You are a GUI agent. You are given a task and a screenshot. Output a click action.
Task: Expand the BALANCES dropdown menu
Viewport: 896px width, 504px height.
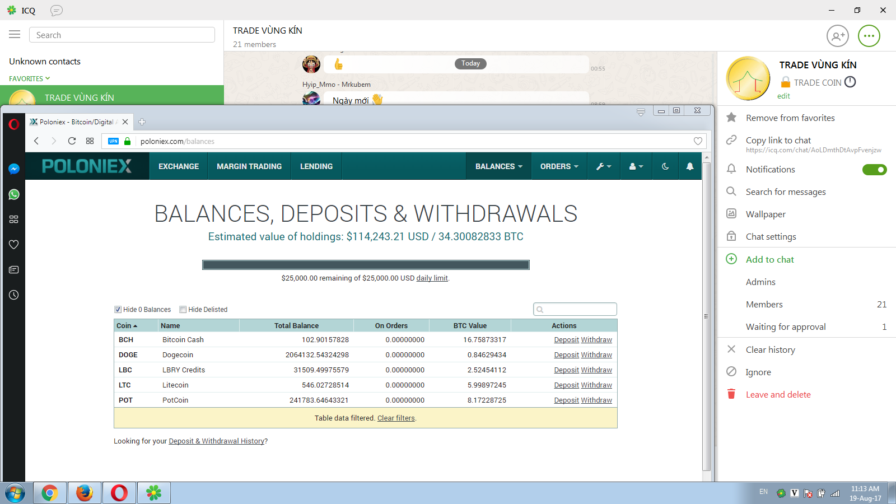pyautogui.click(x=498, y=166)
